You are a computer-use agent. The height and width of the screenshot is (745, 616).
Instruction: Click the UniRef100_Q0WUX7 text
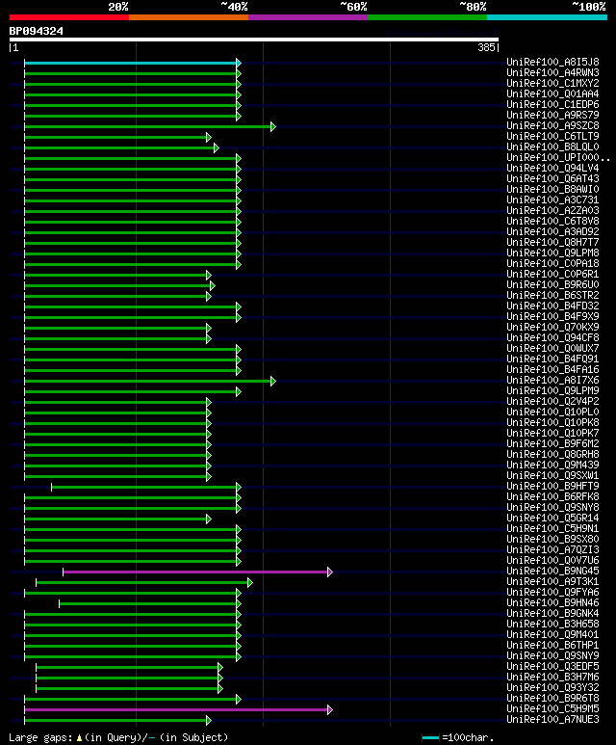coord(552,348)
